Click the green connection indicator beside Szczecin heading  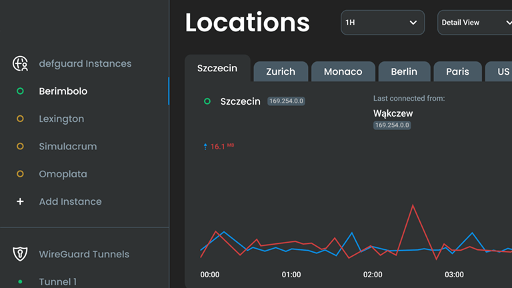(207, 101)
